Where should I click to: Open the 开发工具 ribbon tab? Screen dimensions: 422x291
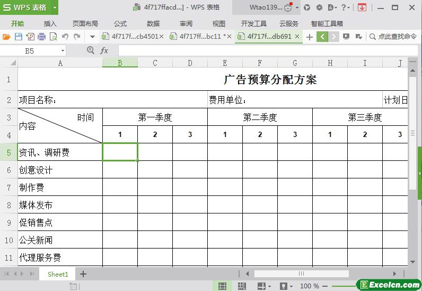(x=253, y=24)
